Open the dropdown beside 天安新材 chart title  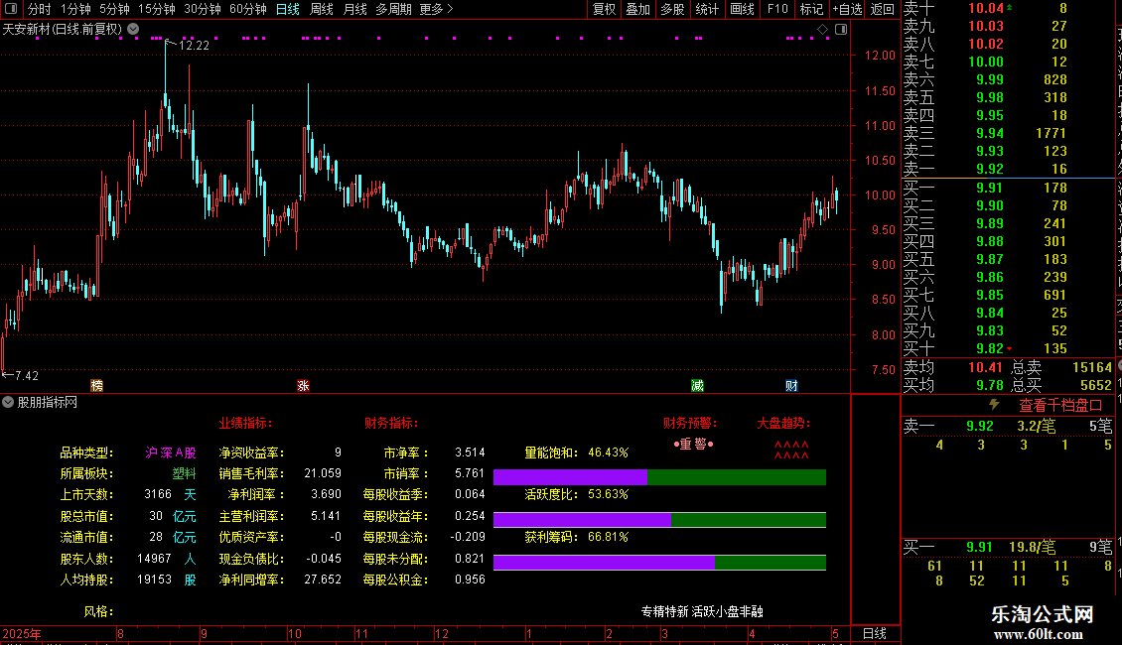click(x=133, y=30)
